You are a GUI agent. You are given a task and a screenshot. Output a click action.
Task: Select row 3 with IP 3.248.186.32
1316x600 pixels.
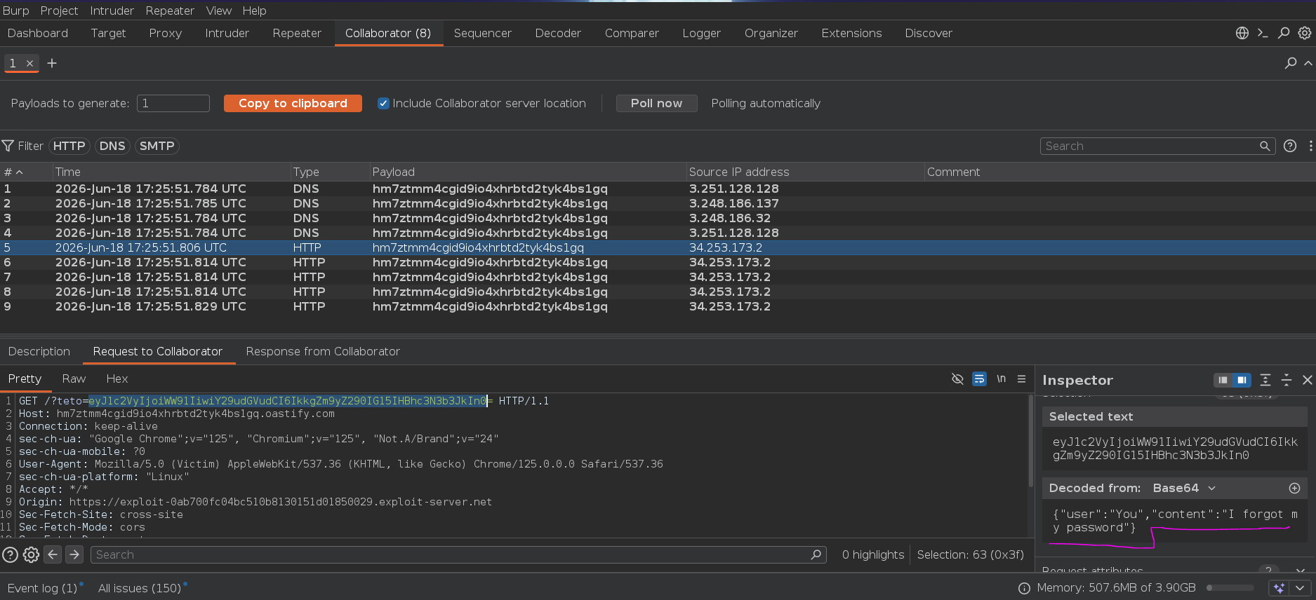(658, 218)
